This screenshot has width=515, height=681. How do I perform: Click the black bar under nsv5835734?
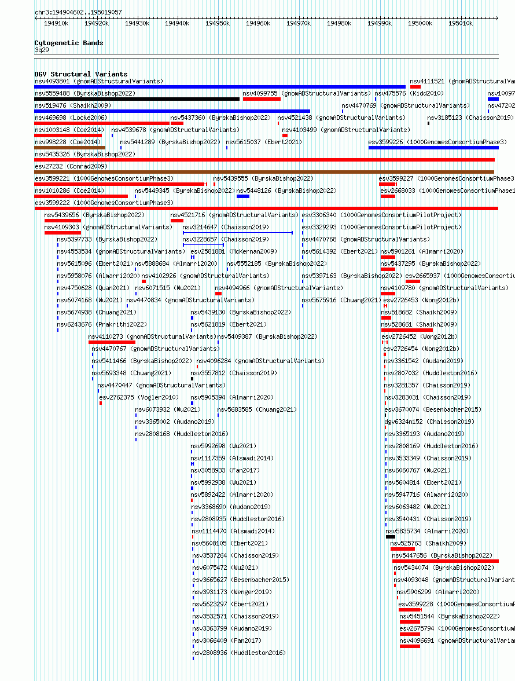(391, 537)
